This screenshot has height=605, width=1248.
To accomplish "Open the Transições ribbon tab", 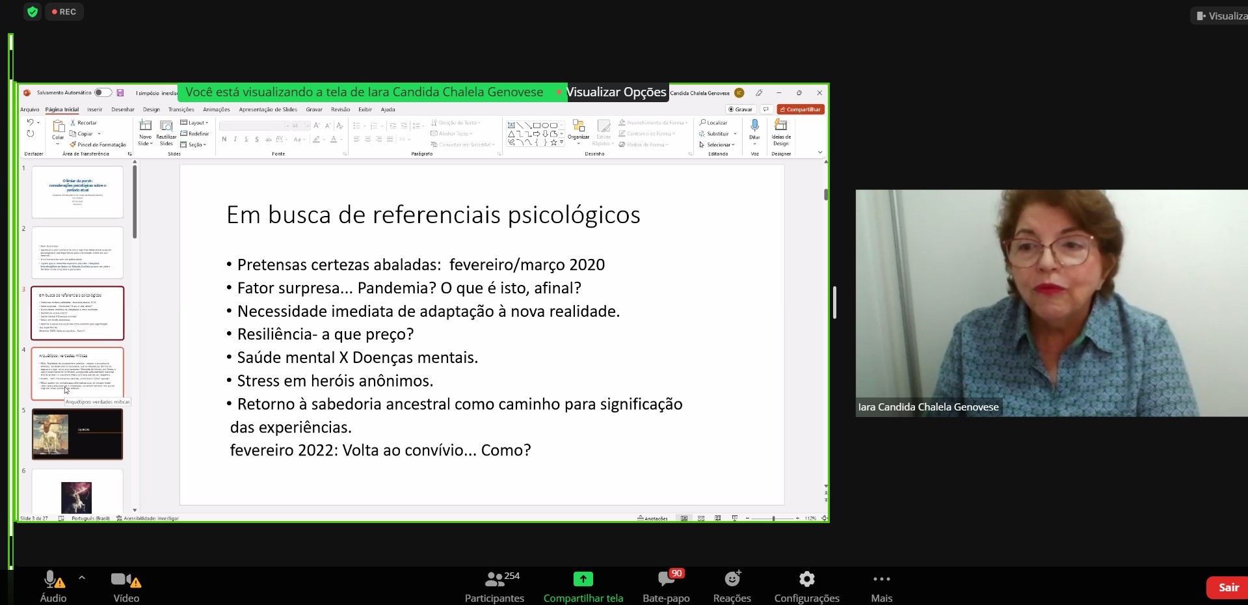I will point(181,110).
